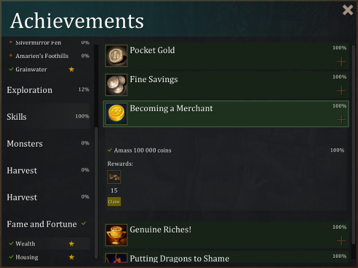Click the star next to Wealth

click(71, 244)
